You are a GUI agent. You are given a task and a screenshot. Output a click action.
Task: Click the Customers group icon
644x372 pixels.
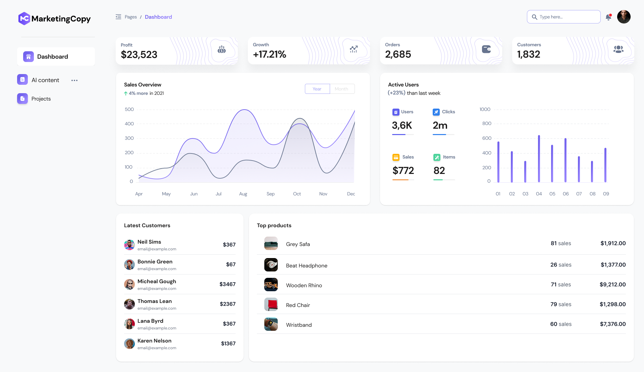pos(618,49)
